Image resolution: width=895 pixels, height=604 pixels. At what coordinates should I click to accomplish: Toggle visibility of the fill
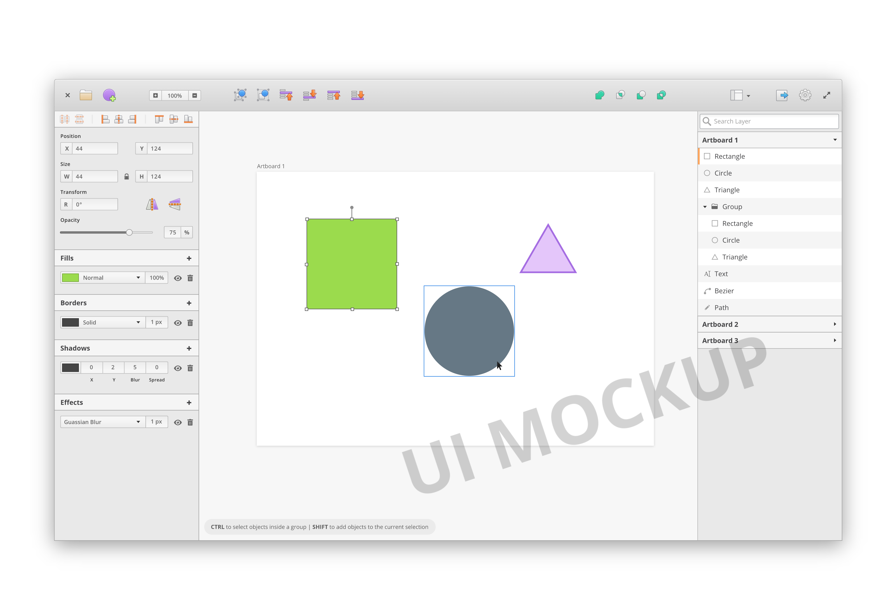pos(178,278)
